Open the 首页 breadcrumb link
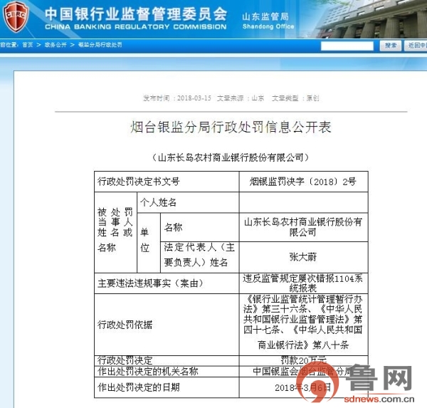Image resolution: width=427 pixels, height=408 pixels. pyautogui.click(x=28, y=45)
